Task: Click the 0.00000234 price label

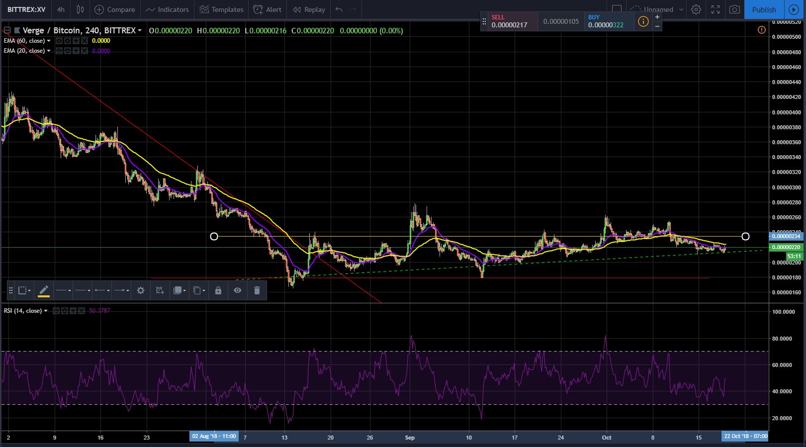Action: tap(786, 235)
